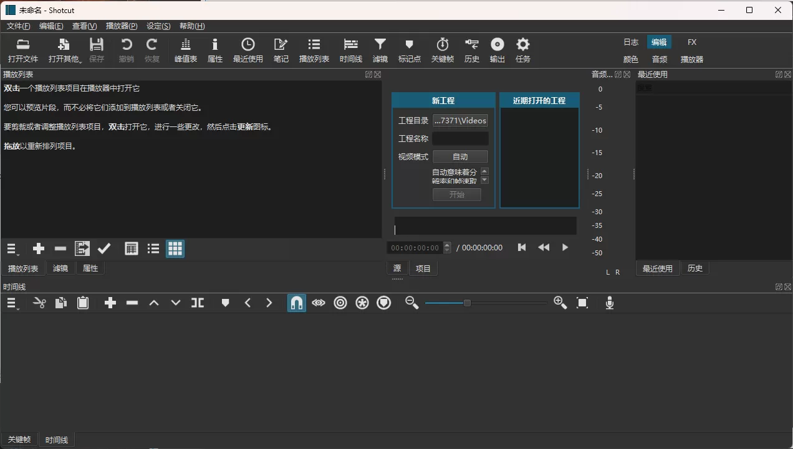Screen dimensions: 793x449
Task: Open the 文件(F) menu
Action: tap(18, 26)
